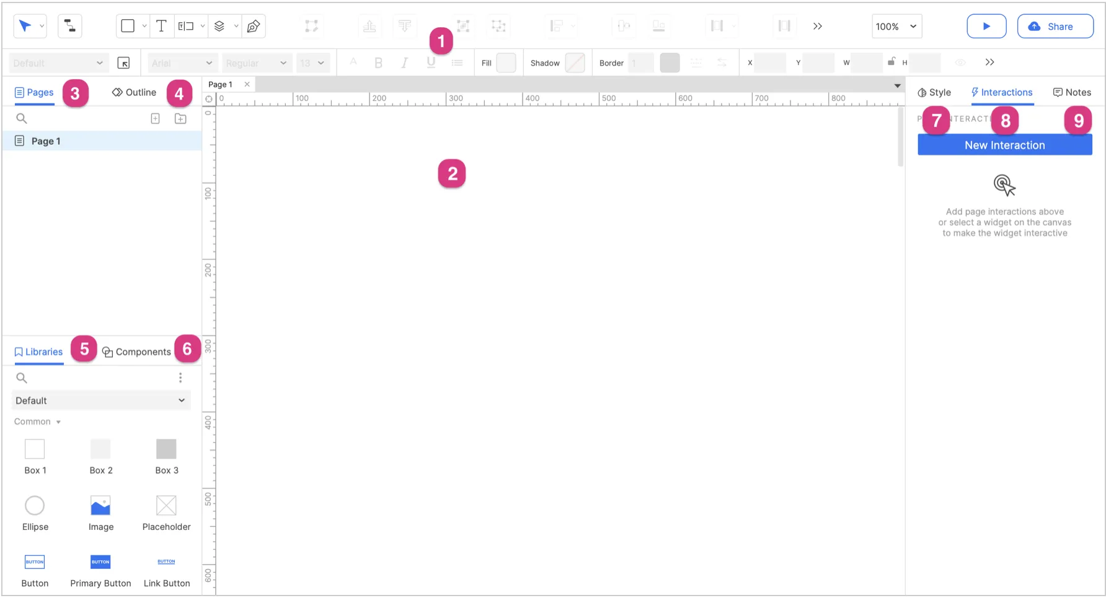Switch to the Outline tab
Screen dimensions: 1106x598
pos(134,92)
